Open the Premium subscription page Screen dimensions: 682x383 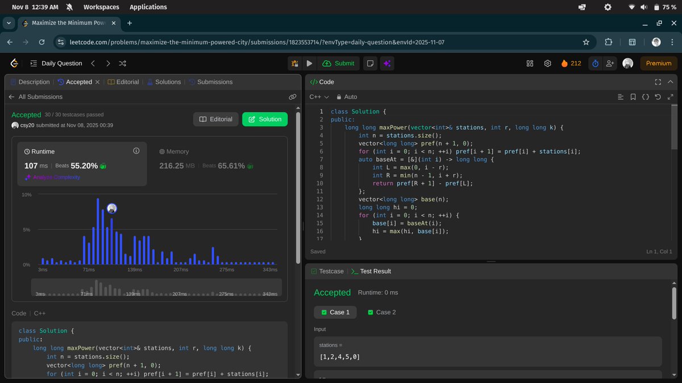pos(659,64)
